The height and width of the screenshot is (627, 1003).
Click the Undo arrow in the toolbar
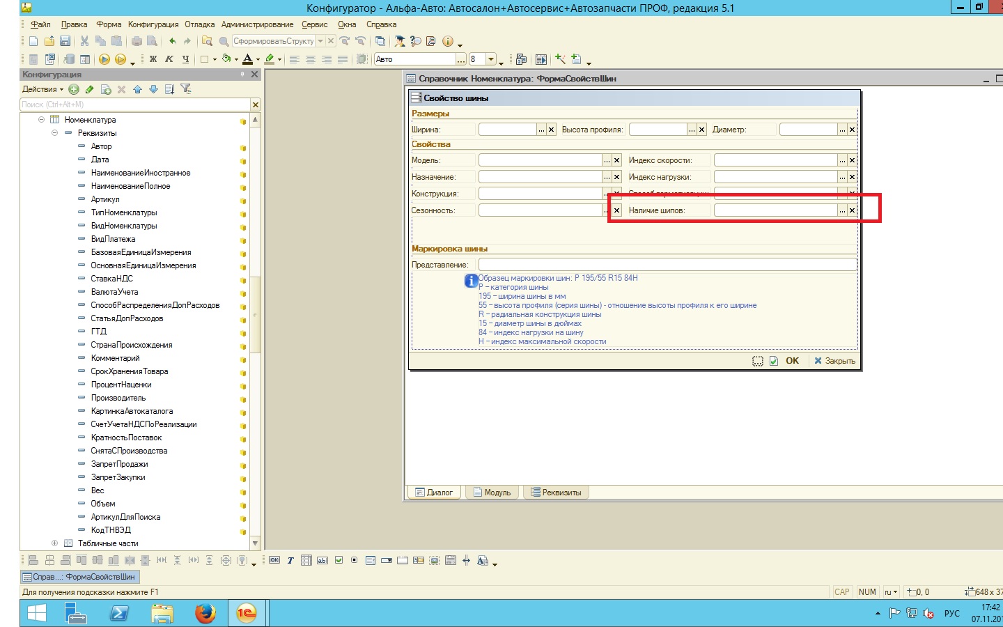[172, 41]
